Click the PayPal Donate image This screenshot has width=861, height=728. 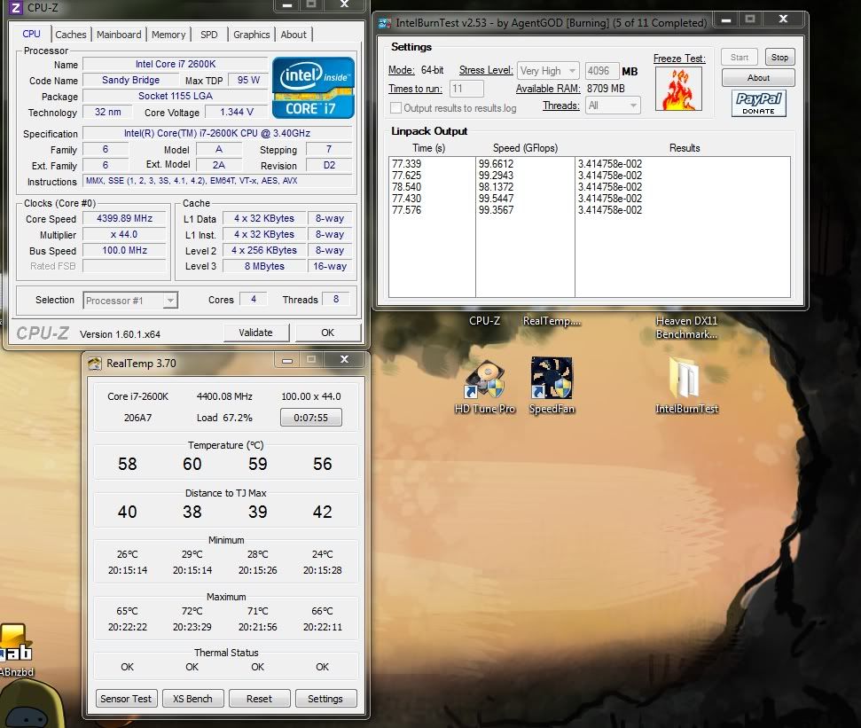pos(758,103)
